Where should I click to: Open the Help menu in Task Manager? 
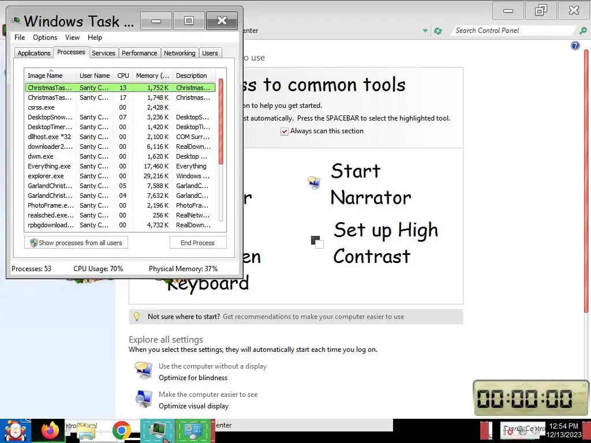pos(95,37)
